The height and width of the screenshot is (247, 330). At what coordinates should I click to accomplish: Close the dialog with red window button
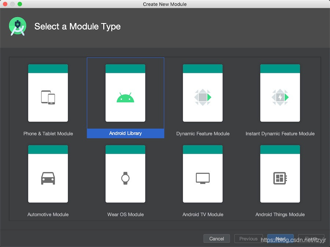pyautogui.click(x=5, y=4)
